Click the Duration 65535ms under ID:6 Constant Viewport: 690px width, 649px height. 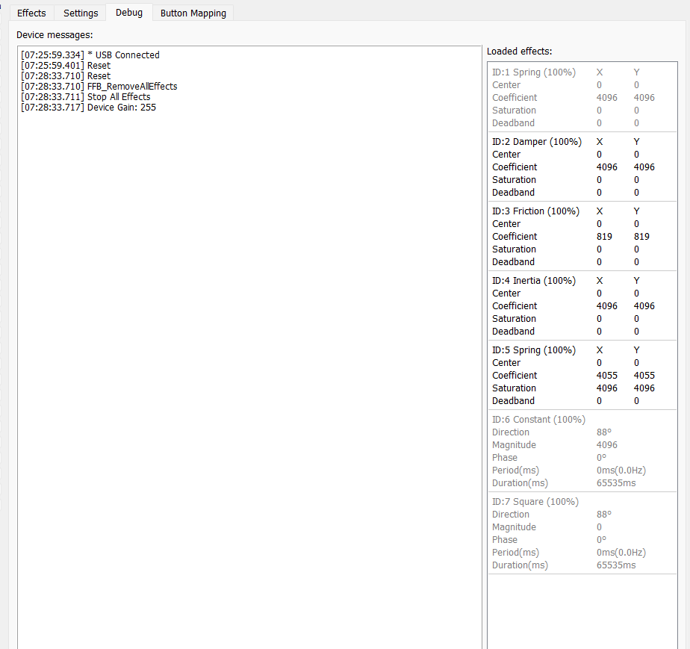click(616, 483)
